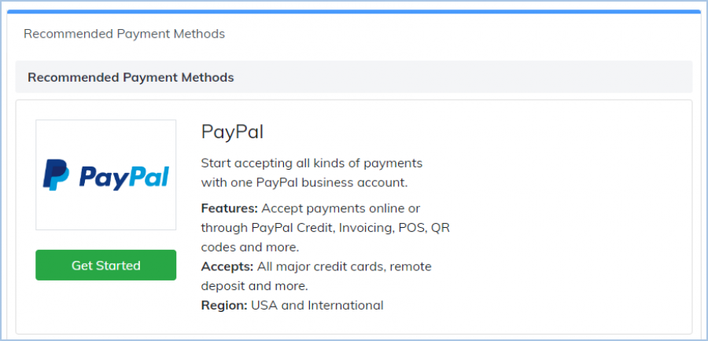
Task: Click the 'Start accepting all kinds of payments' text
Action: (312, 163)
